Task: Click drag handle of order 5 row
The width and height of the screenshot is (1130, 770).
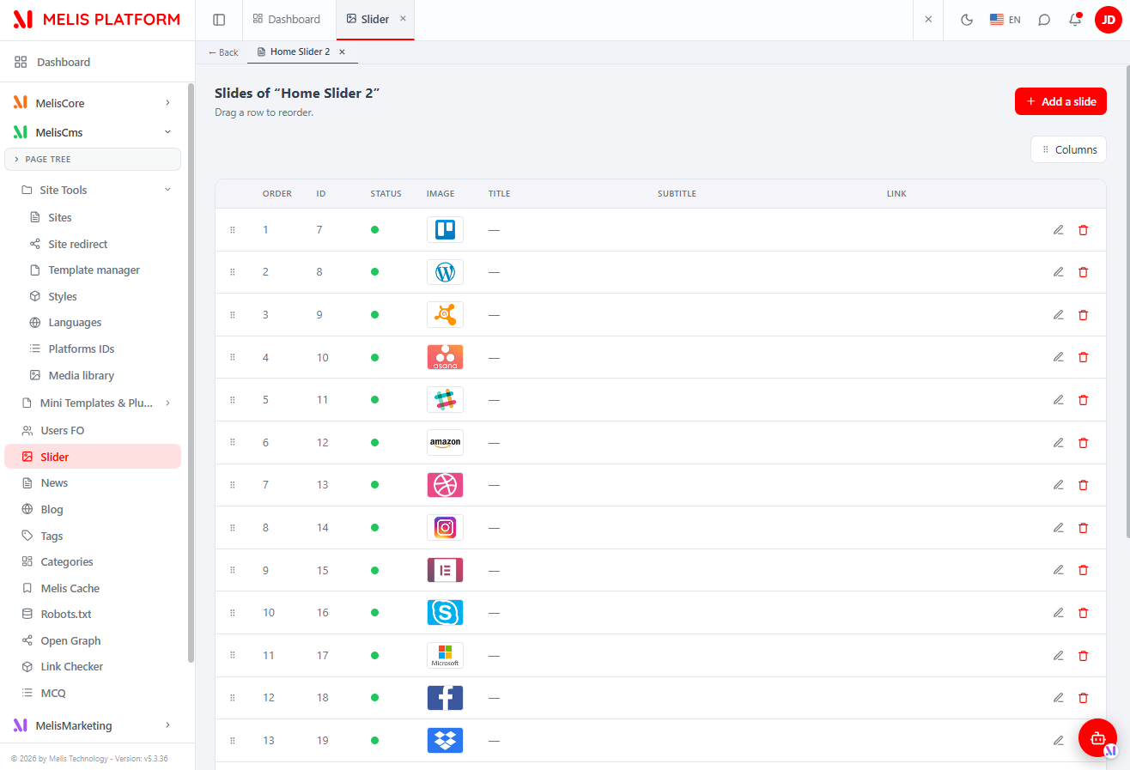Action: coord(232,399)
